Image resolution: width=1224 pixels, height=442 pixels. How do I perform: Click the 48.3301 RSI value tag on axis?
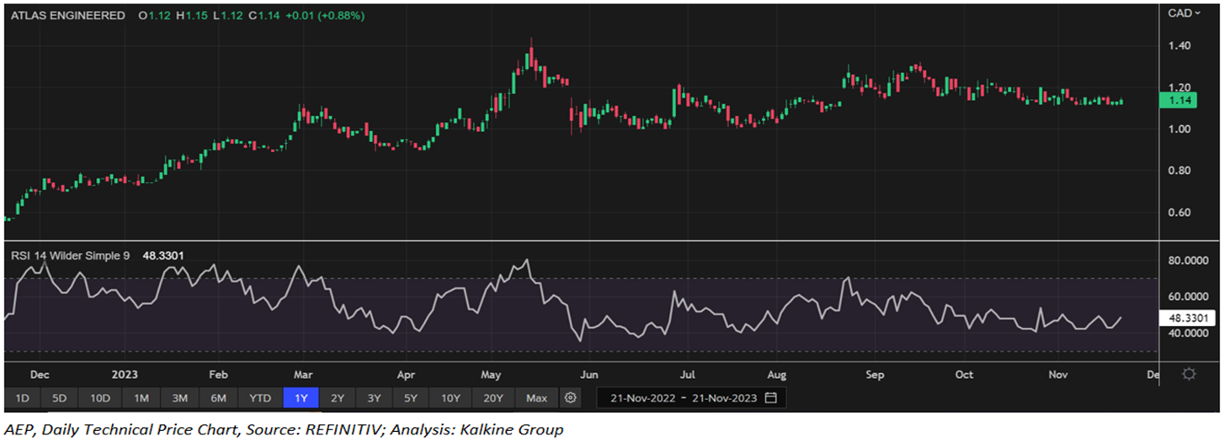point(1188,318)
